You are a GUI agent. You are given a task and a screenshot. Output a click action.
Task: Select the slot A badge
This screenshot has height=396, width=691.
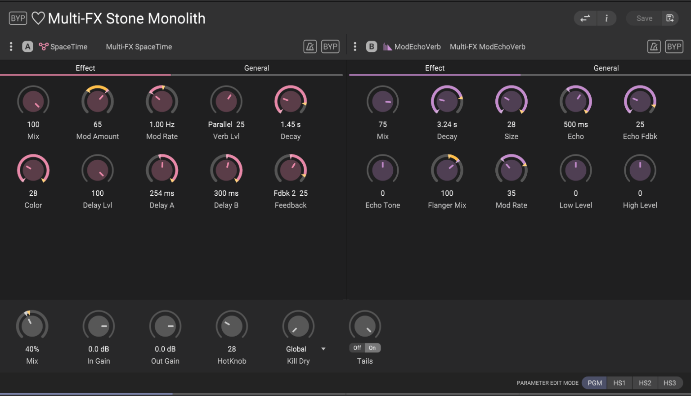click(x=28, y=47)
